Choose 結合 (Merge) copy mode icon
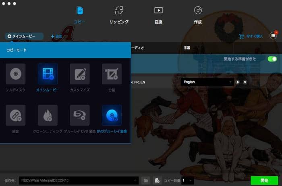The image size is (282, 186). tap(16, 115)
